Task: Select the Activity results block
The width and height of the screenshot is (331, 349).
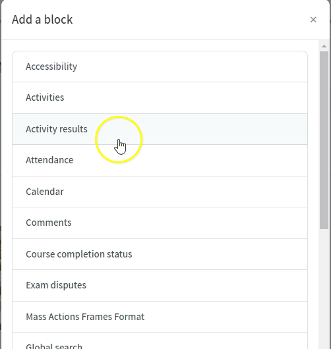Action: pos(160,129)
